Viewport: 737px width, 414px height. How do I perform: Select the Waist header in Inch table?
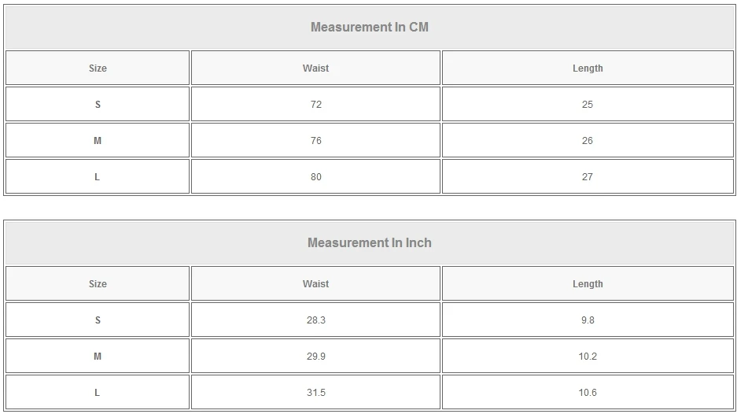(x=315, y=284)
